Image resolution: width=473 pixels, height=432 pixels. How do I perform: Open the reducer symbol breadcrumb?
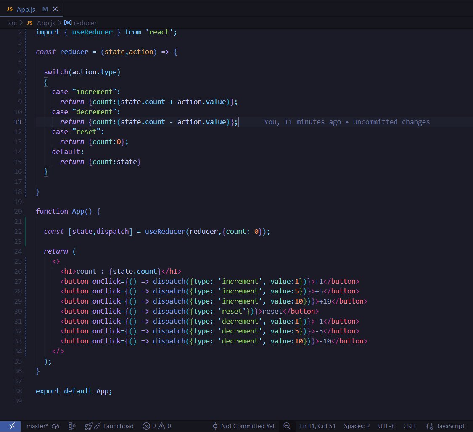pos(85,23)
